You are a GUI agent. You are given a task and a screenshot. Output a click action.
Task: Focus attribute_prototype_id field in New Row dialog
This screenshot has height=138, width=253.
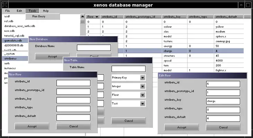[x=73, y=92]
